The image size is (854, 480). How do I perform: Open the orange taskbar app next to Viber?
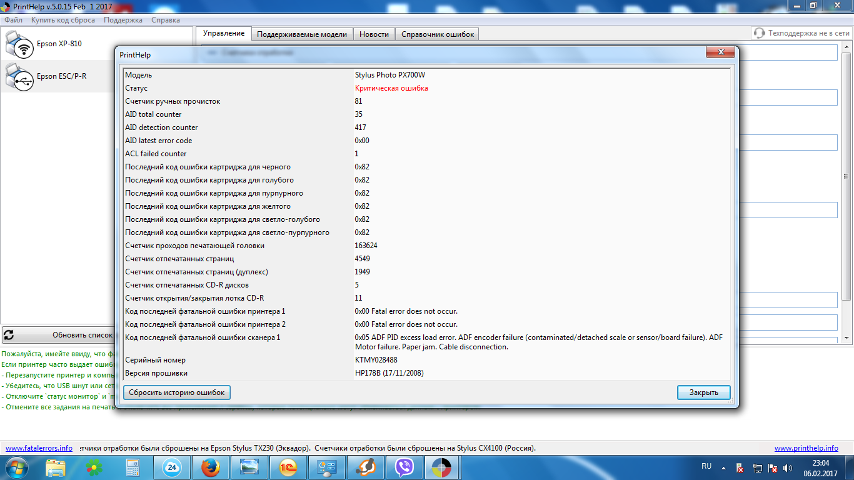(366, 467)
